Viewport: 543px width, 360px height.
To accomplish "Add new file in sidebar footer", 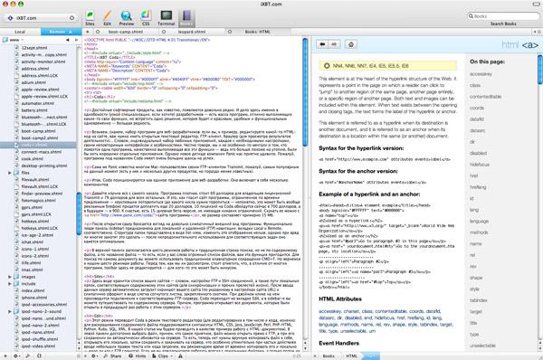I will pyautogui.click(x=5, y=355).
